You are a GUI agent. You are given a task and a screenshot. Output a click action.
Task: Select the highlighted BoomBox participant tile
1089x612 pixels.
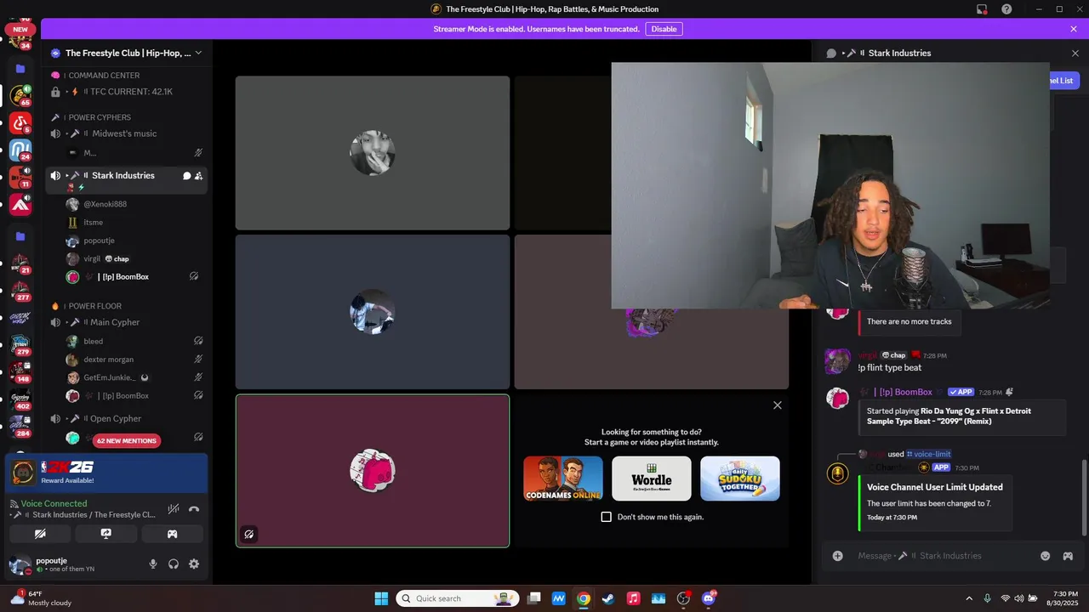(x=373, y=471)
